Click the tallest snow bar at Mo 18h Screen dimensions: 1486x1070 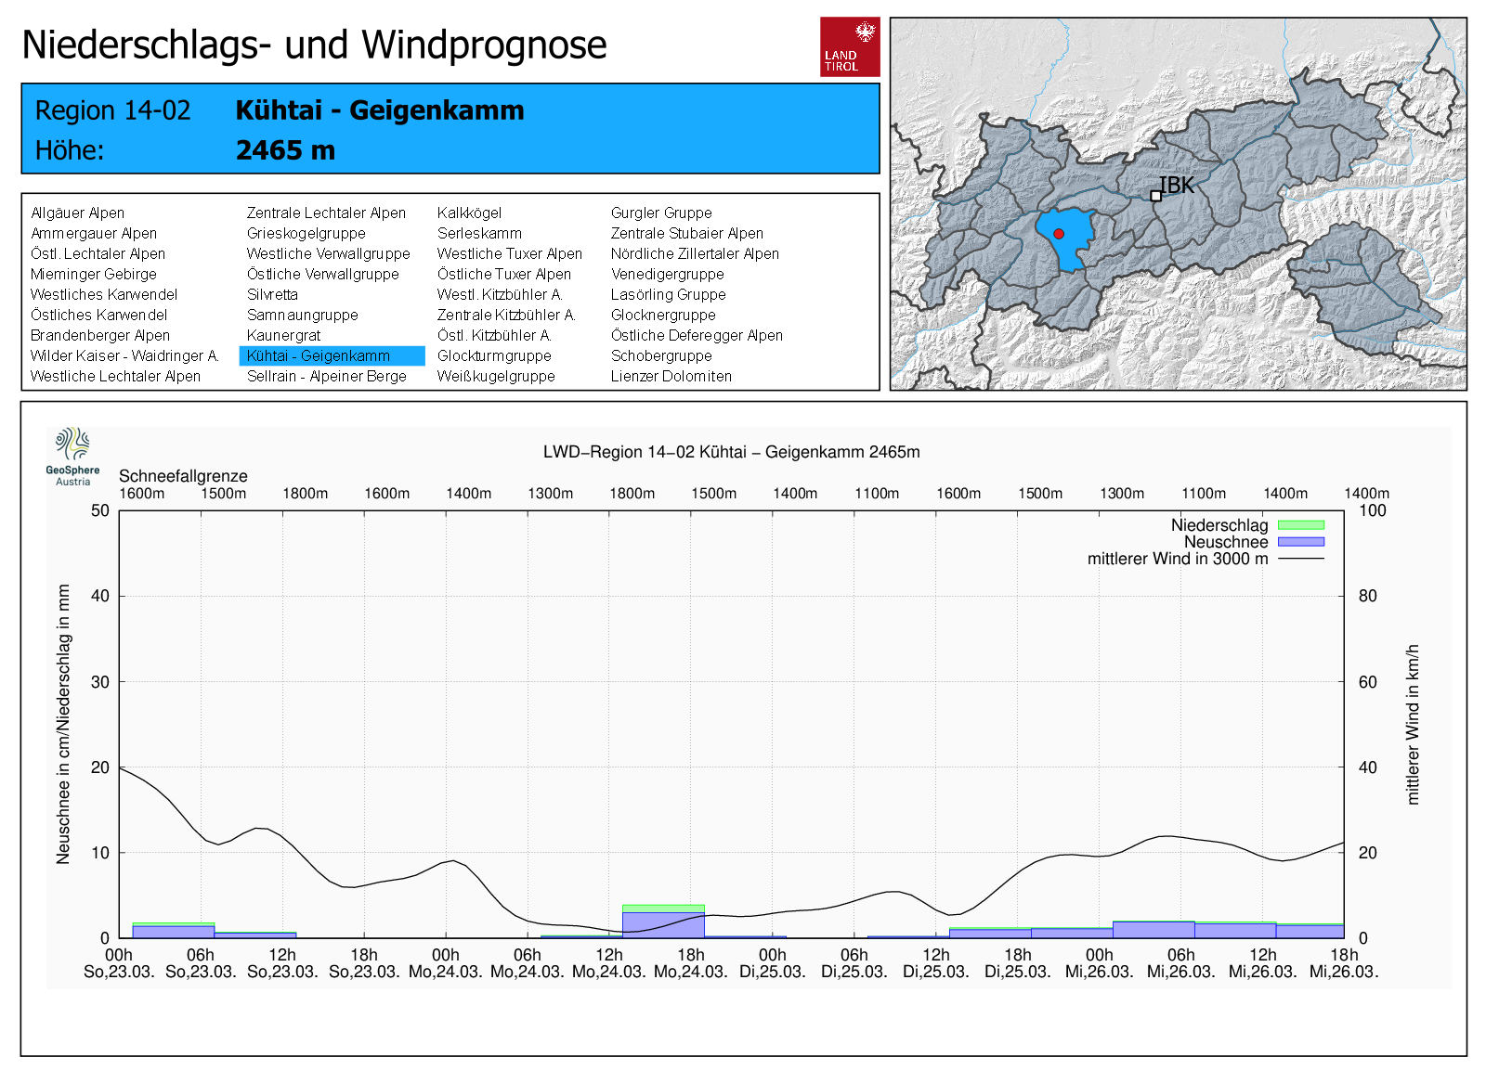tap(663, 923)
